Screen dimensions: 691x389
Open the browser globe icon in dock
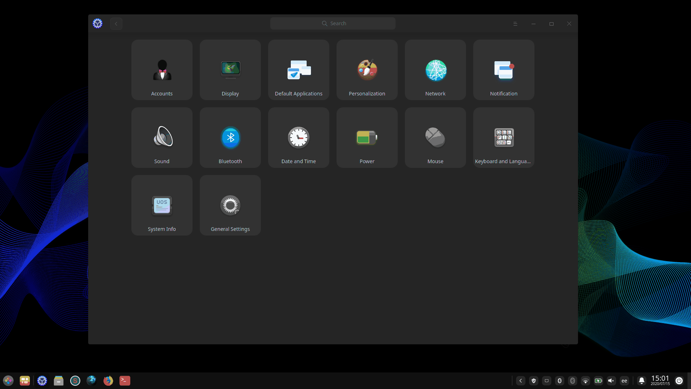[x=91, y=380]
